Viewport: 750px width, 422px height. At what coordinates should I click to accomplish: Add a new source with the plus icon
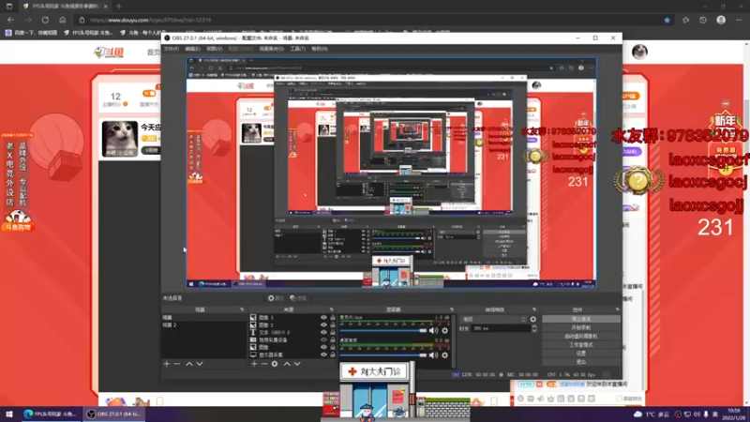coord(254,364)
